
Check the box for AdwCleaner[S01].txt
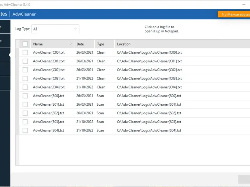pos(25,104)
